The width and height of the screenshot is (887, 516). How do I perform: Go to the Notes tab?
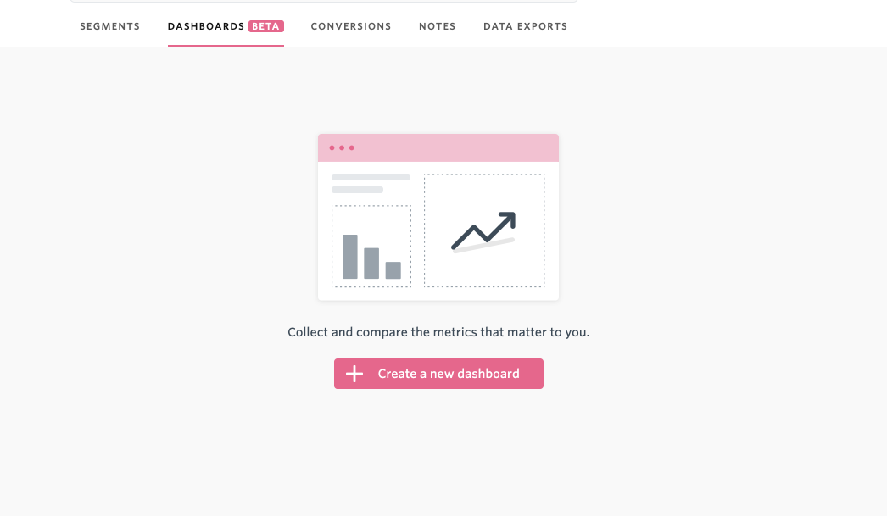pyautogui.click(x=438, y=26)
